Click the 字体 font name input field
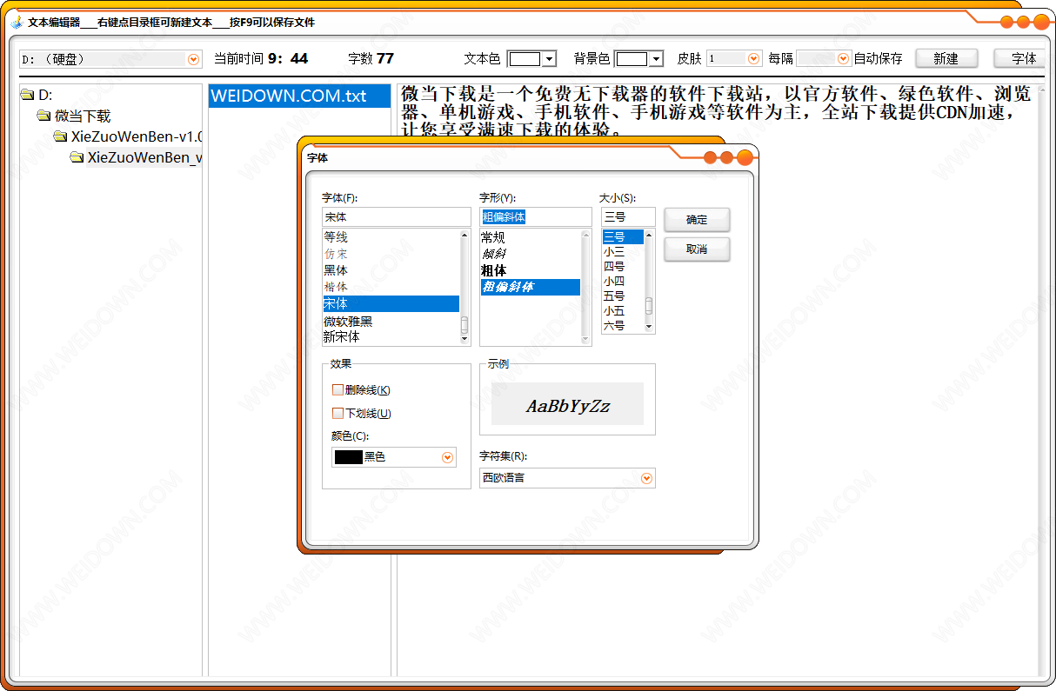Screen dimensions: 1056x691 396,216
